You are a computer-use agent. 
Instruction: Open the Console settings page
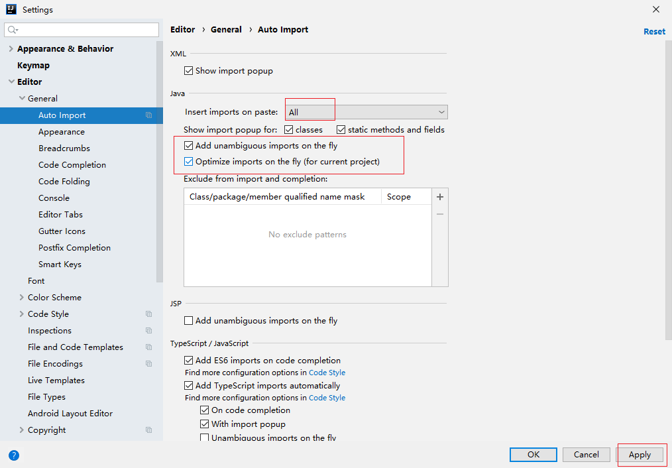[54, 198]
